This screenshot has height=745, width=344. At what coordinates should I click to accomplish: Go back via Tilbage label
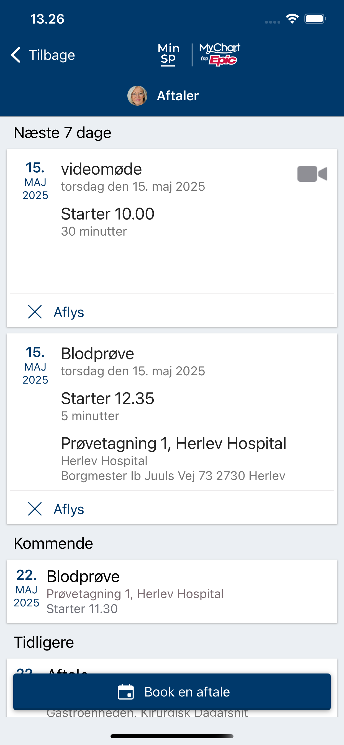pyautogui.click(x=52, y=55)
